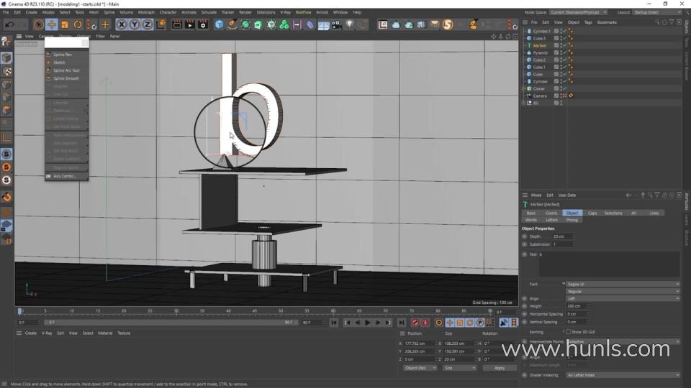This screenshot has height=388, width=691.
Task: Open the Align dropdown set to Left
Action: (622, 298)
